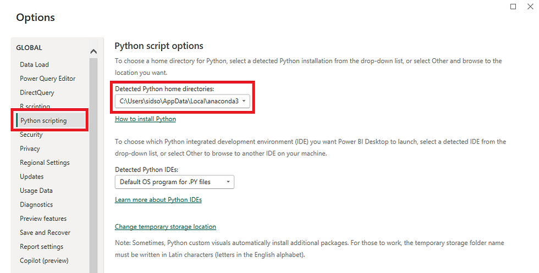Screen dimensions: 539x273
Task: Click the Python script options heading
Action: 159,46
